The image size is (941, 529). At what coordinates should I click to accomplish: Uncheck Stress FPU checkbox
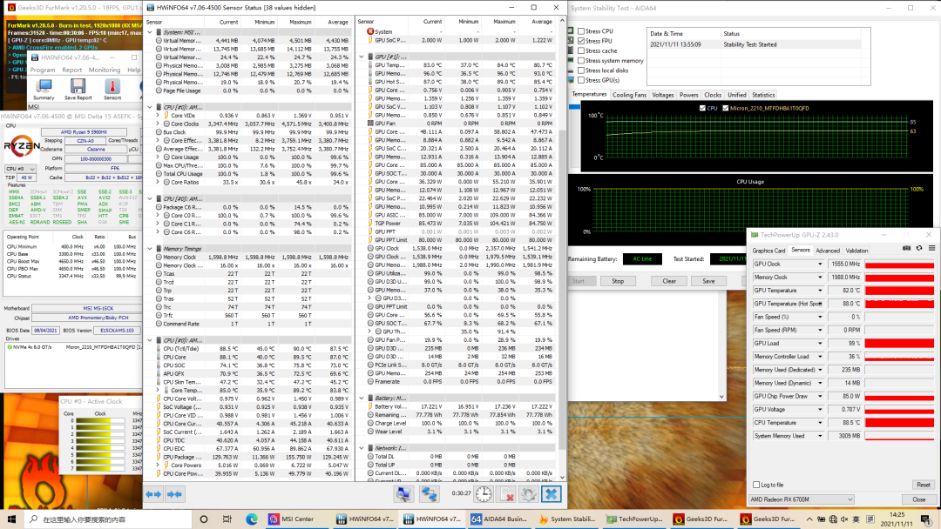tap(581, 41)
